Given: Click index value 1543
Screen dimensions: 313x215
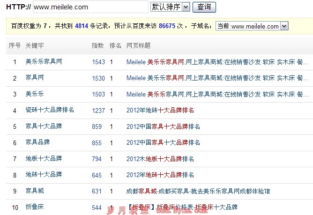Looking at the screenshot, I should tap(98, 62).
